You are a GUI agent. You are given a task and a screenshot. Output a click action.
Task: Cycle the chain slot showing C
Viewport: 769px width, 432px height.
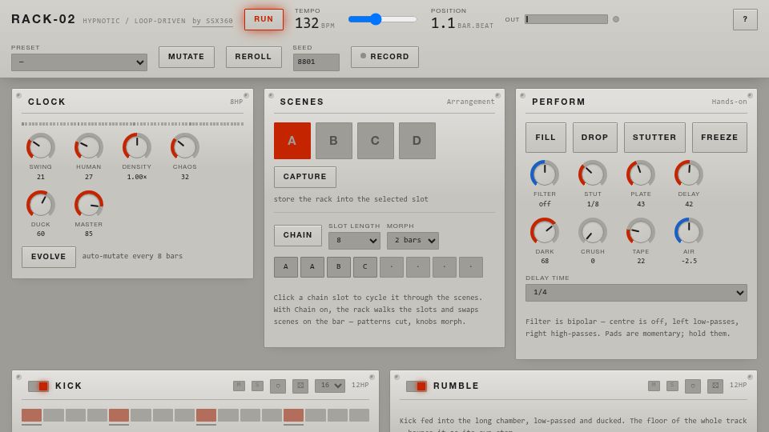365,267
